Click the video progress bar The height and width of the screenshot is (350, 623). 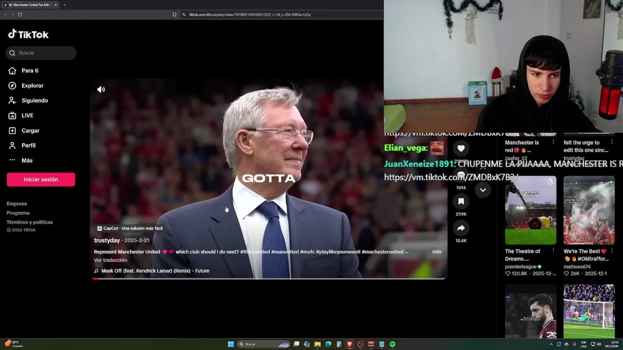point(269,279)
